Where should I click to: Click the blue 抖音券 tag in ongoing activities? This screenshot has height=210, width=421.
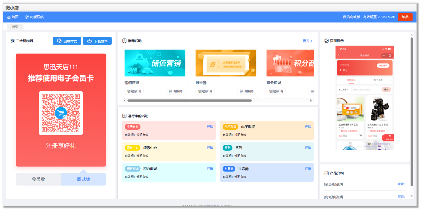pos(229,169)
